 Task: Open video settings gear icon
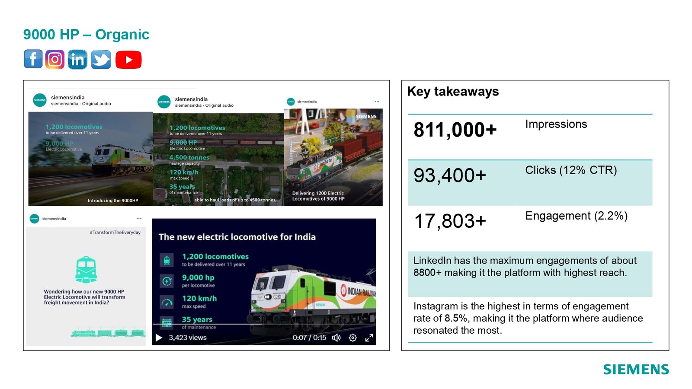click(352, 338)
